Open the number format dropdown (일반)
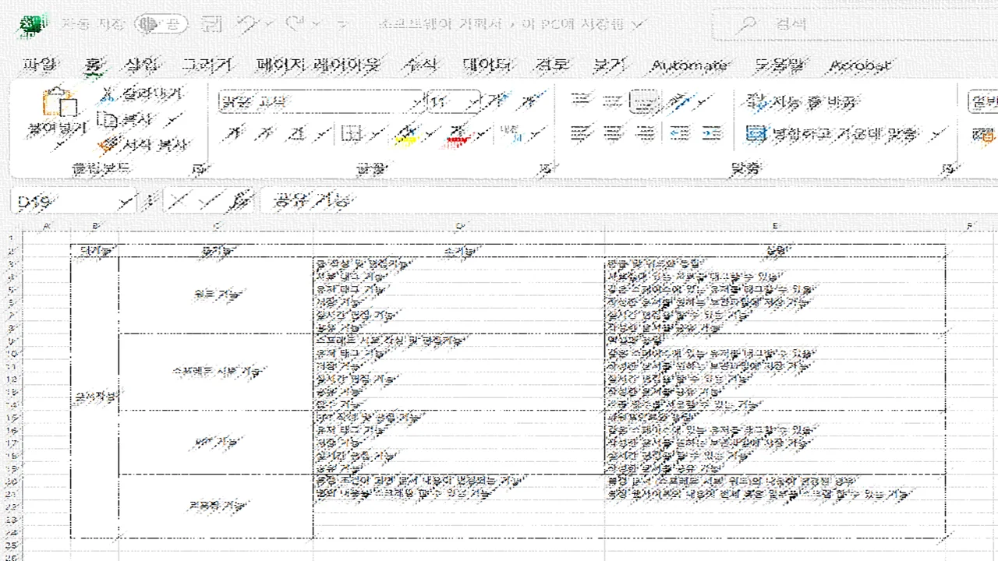This screenshot has width=998, height=561. pos(982,101)
